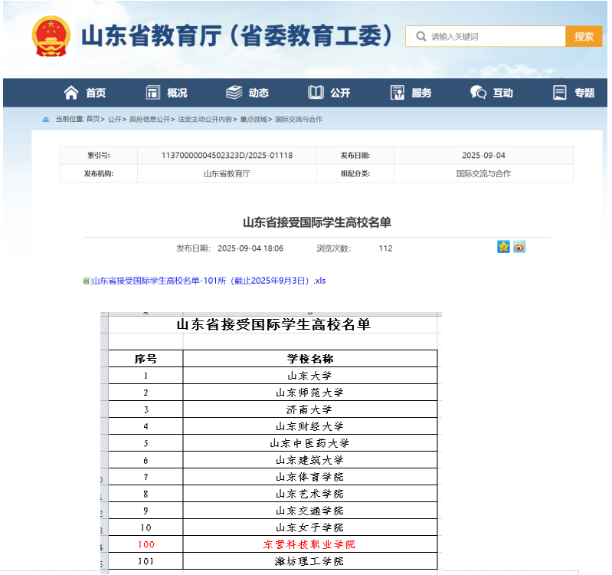
Task: Click the orange 搜索 button
Action: point(584,36)
